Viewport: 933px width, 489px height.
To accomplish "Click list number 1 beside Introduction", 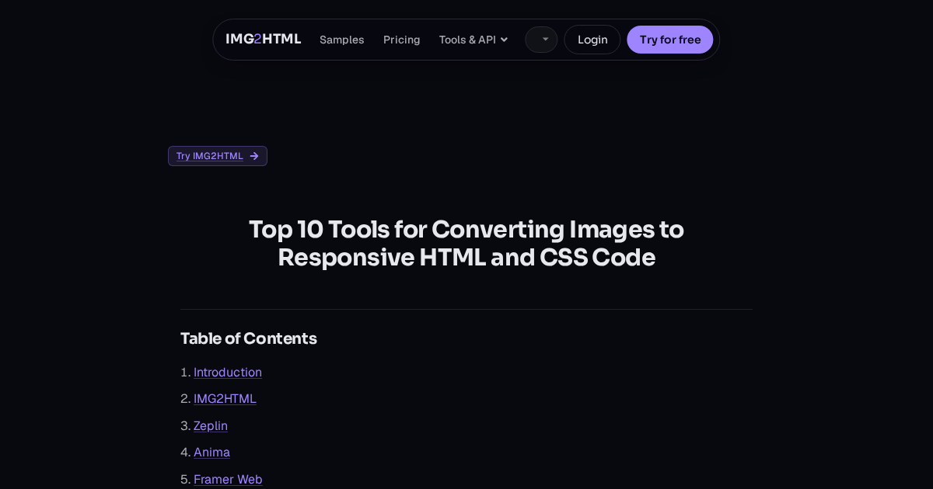I will (x=185, y=372).
